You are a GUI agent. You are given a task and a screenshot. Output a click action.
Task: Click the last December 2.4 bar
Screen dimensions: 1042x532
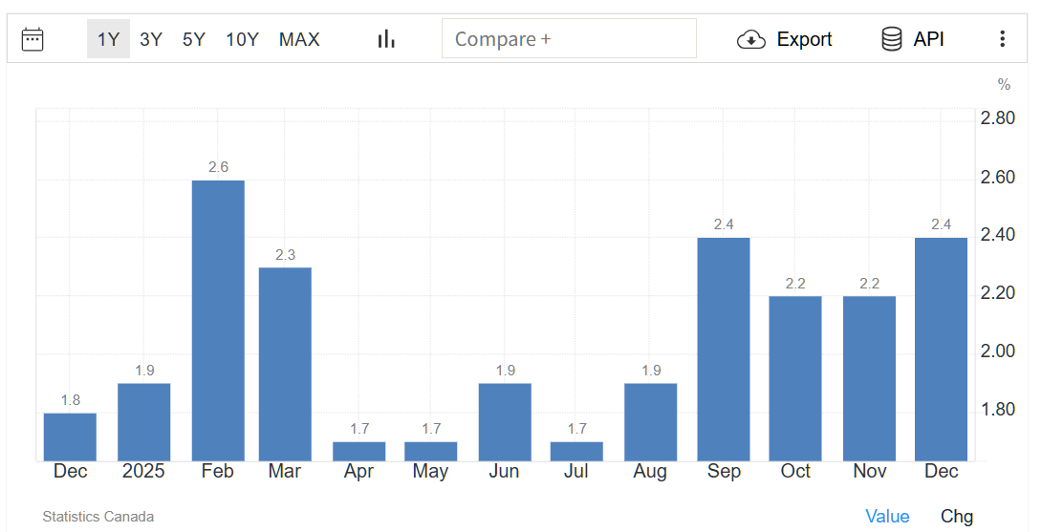coord(941,349)
